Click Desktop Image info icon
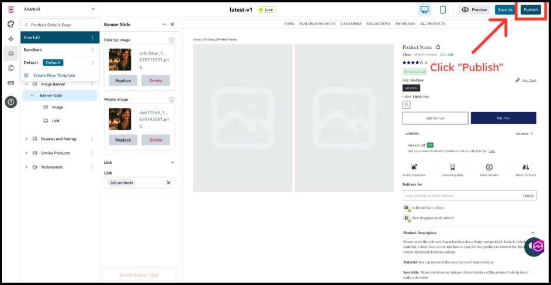Image resolution: width=551 pixels, height=285 pixels. coord(171,40)
